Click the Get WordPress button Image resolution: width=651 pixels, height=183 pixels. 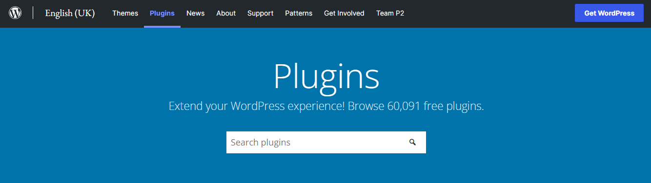click(609, 13)
